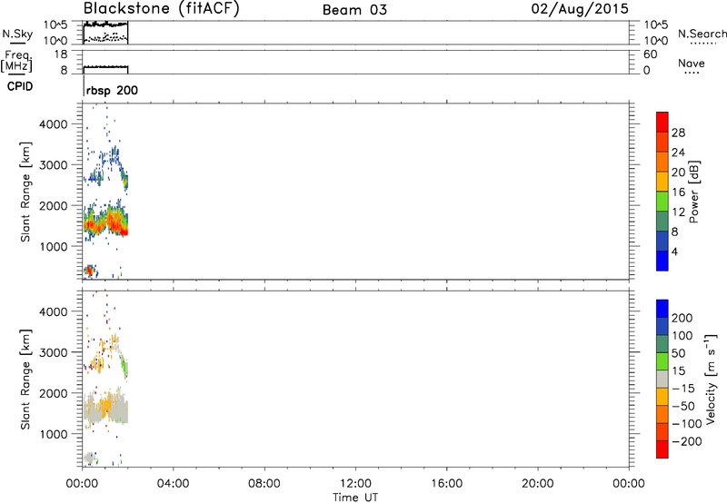Viewport: 727px width, 503px height.
Task: Click the '3000' tick on the power panel
Action: (54, 165)
